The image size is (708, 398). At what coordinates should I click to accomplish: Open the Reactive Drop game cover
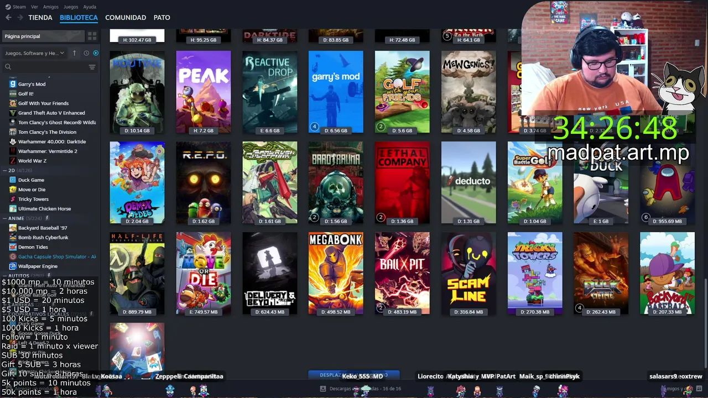[x=269, y=92]
